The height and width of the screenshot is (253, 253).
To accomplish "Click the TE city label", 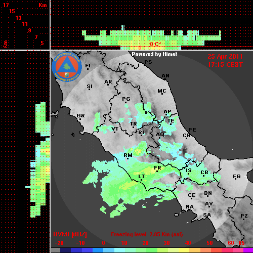I will pos(171,121).
